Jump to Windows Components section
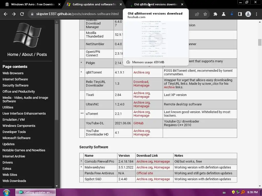 click(19, 126)
